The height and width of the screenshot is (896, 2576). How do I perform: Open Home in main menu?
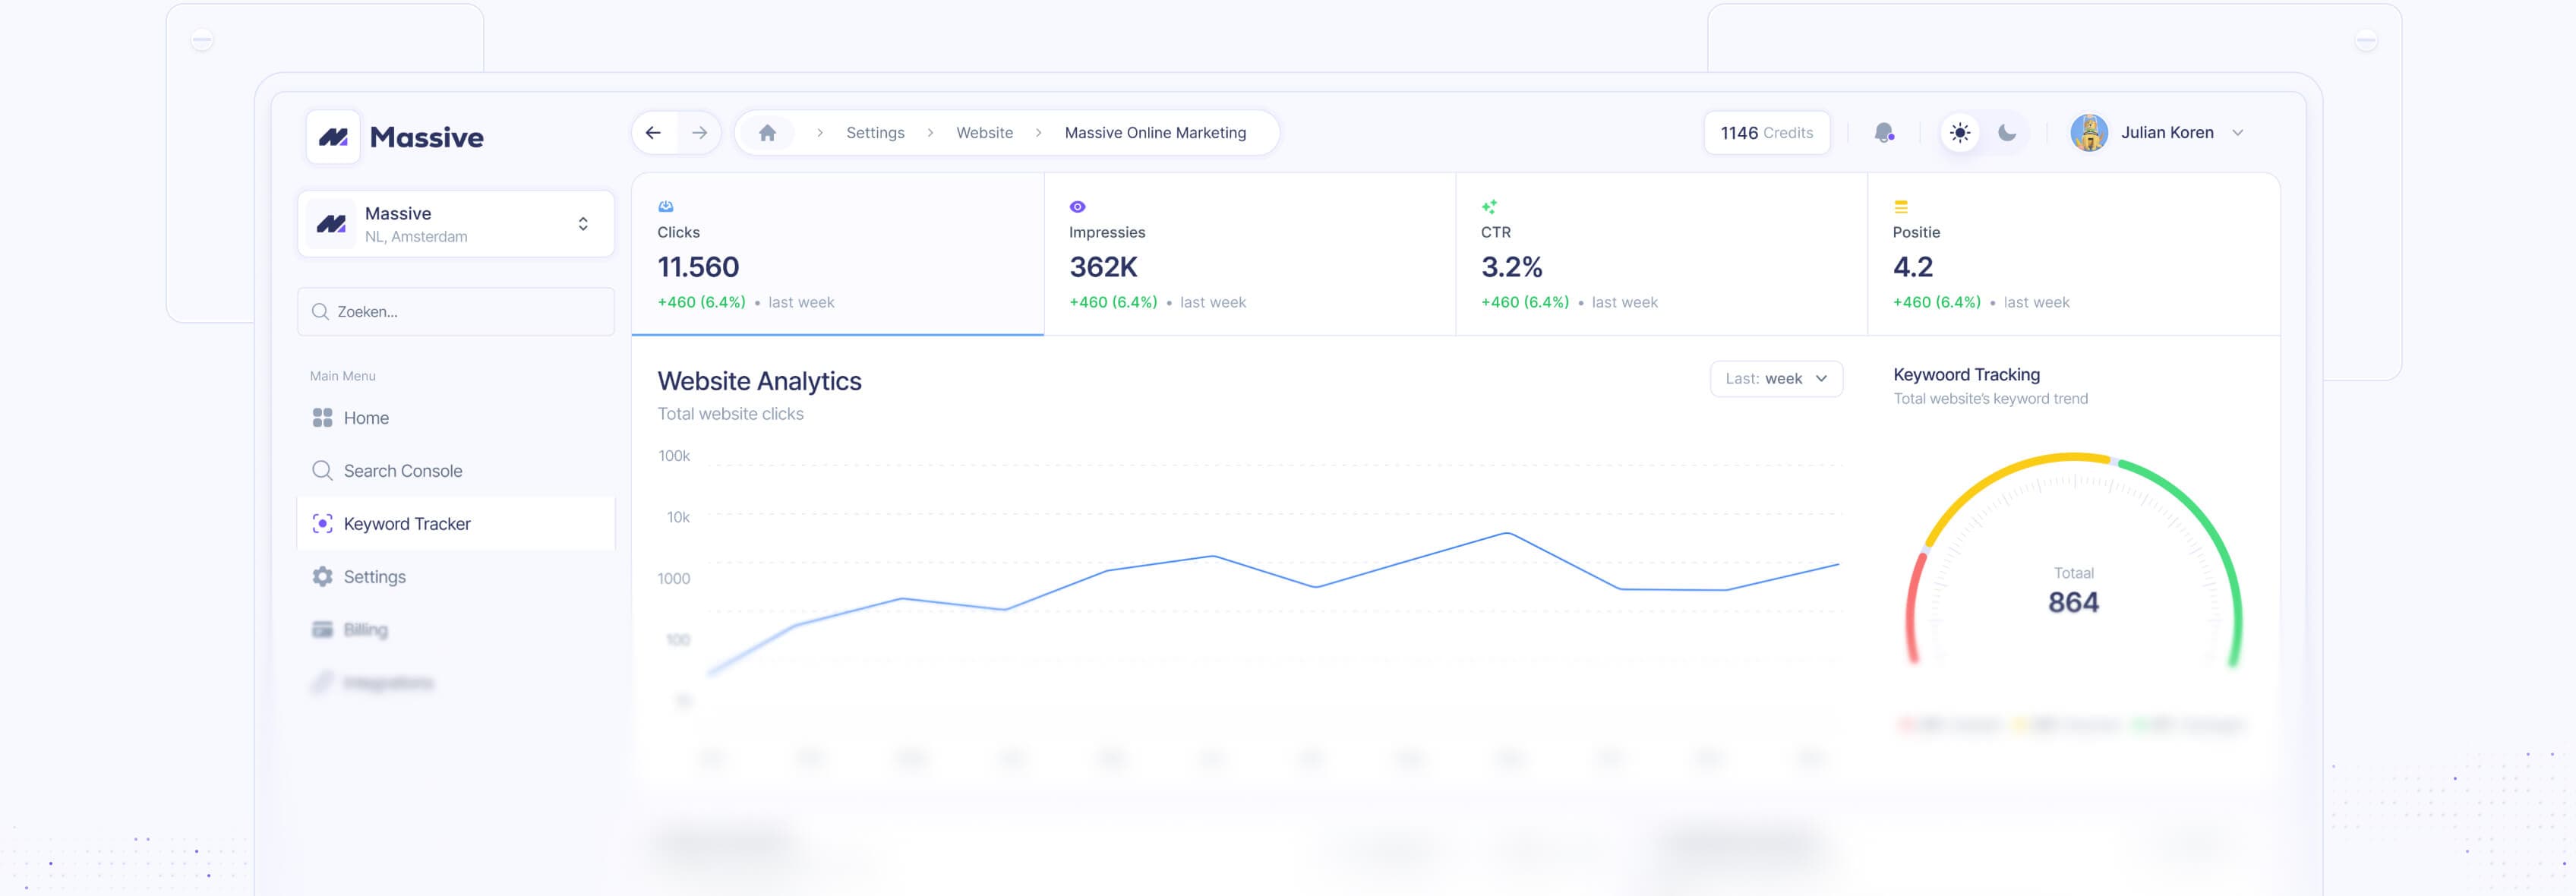pos(456,418)
